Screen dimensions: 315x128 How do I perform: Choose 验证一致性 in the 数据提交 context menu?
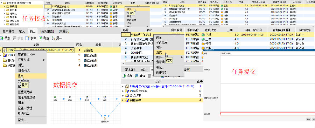pyautogui.click(x=31, y=108)
